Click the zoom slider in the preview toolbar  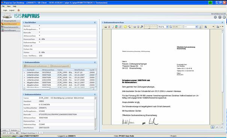pyautogui.click(x=151, y=27)
